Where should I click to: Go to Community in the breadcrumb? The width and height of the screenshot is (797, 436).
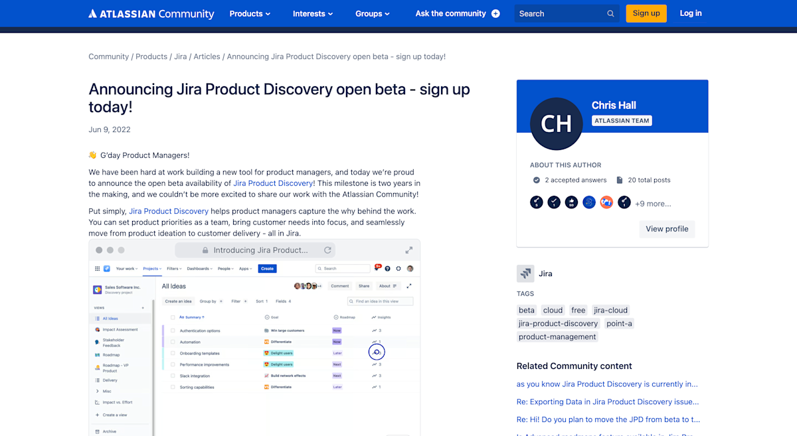(109, 56)
